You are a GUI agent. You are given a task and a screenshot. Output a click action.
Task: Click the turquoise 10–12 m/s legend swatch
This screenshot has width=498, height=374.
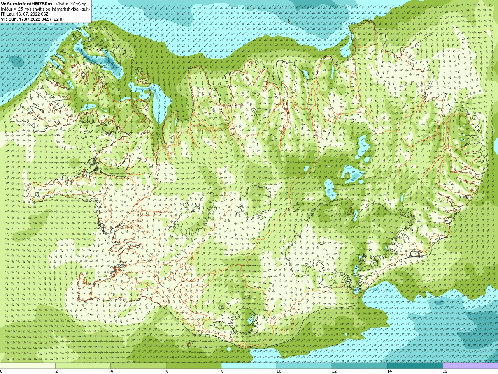point(304,365)
